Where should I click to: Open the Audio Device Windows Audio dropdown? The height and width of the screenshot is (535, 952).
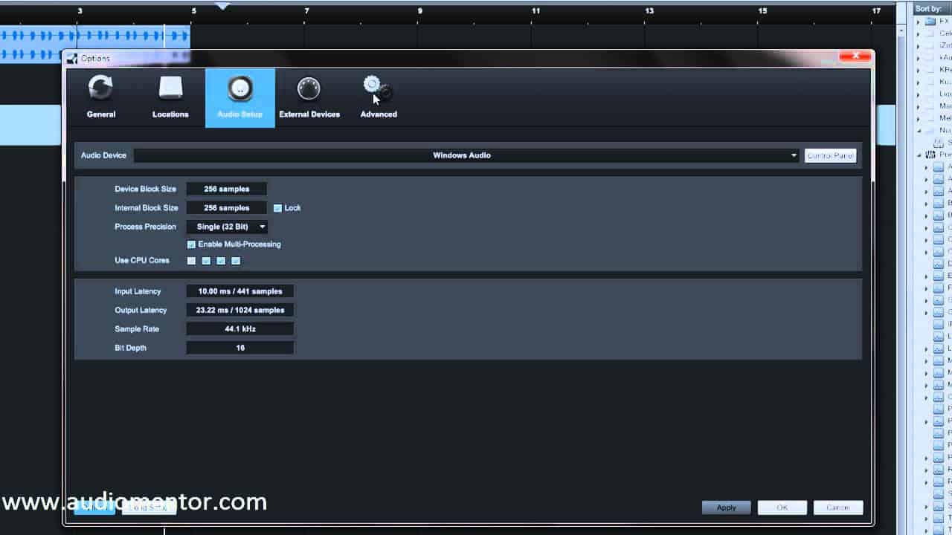(466, 155)
